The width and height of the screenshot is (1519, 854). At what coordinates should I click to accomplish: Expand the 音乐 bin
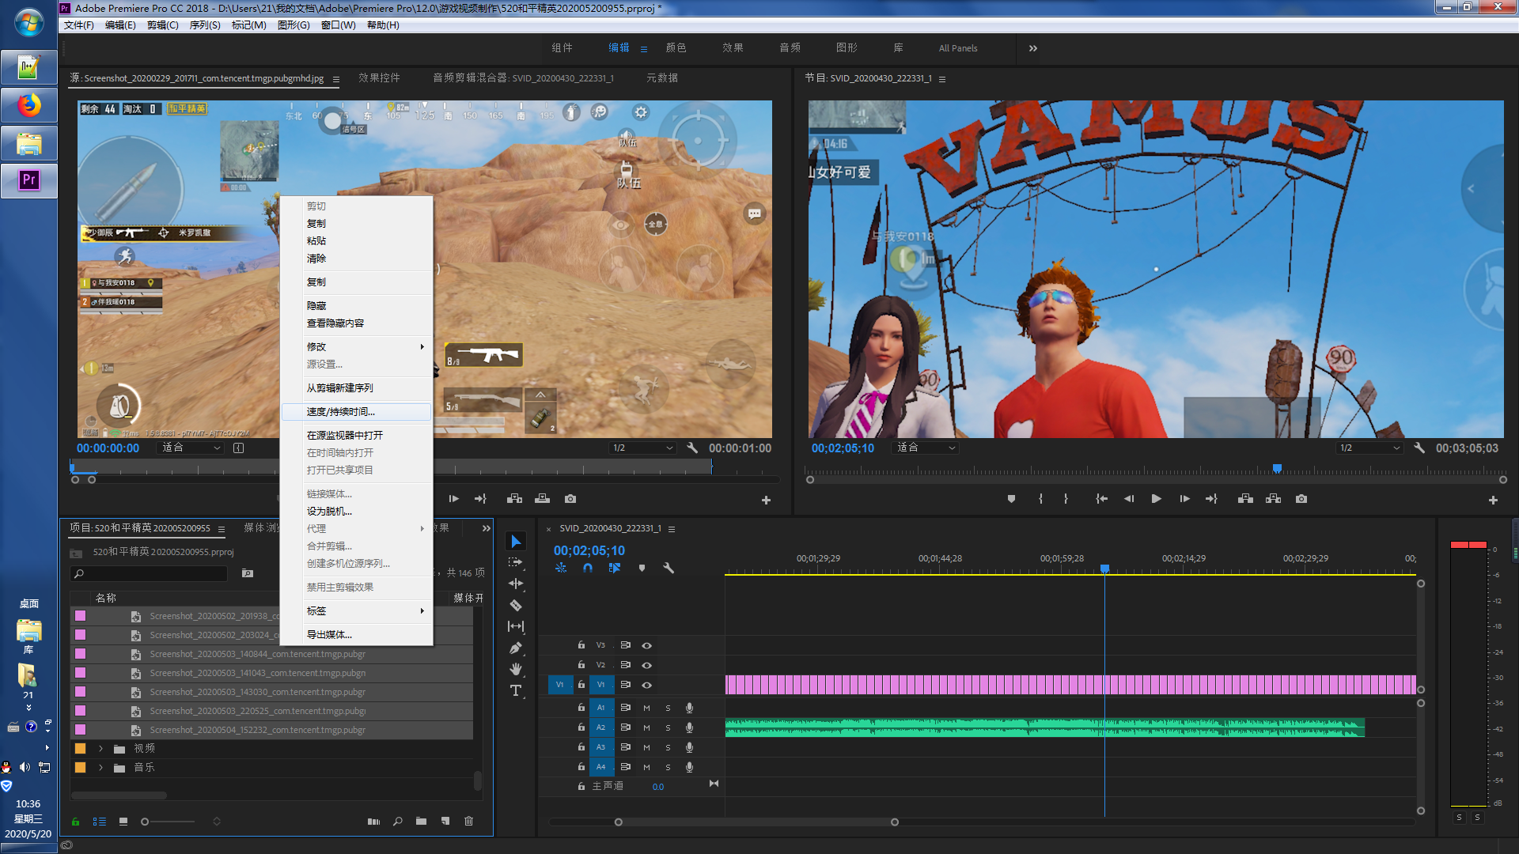[x=100, y=767]
